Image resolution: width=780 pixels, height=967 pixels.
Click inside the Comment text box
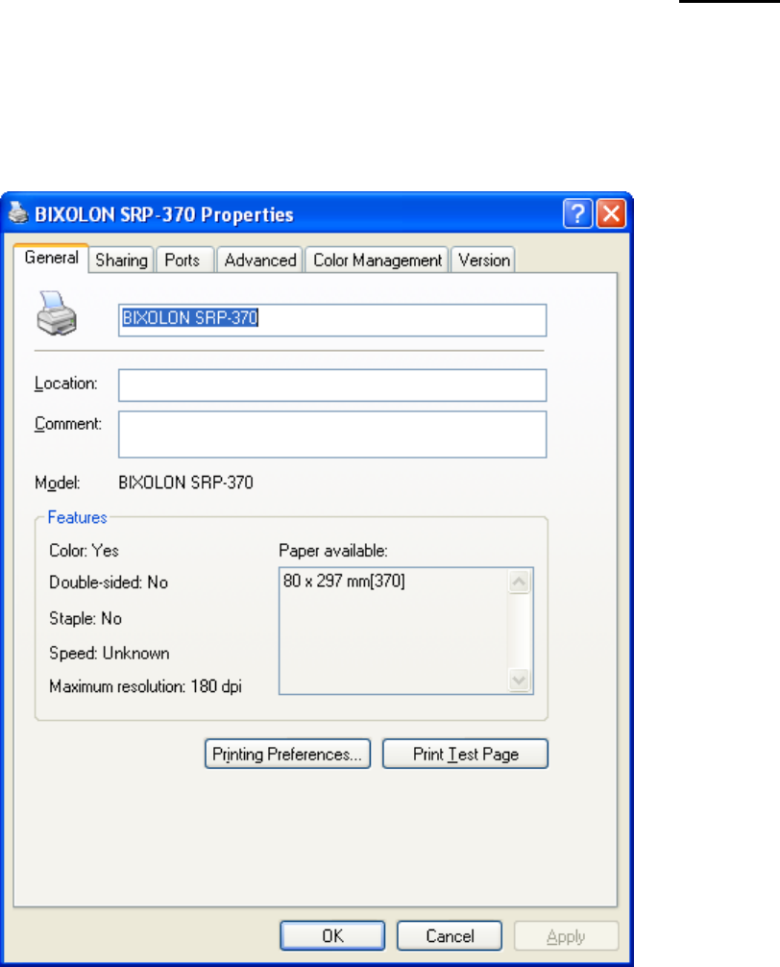pos(332,434)
